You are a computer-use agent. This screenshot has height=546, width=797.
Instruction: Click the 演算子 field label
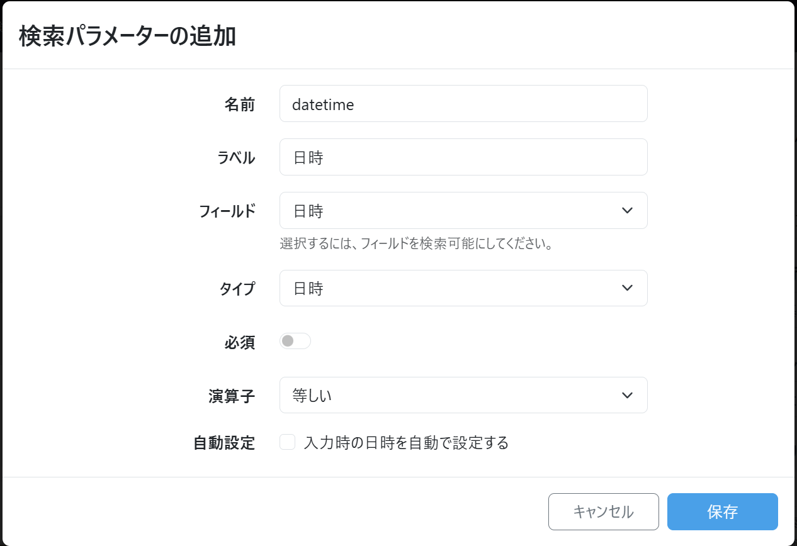231,396
